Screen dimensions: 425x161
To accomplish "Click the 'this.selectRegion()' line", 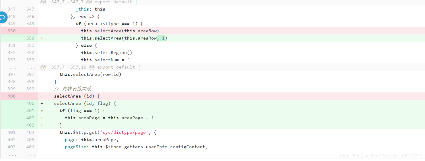I will 106,53.
